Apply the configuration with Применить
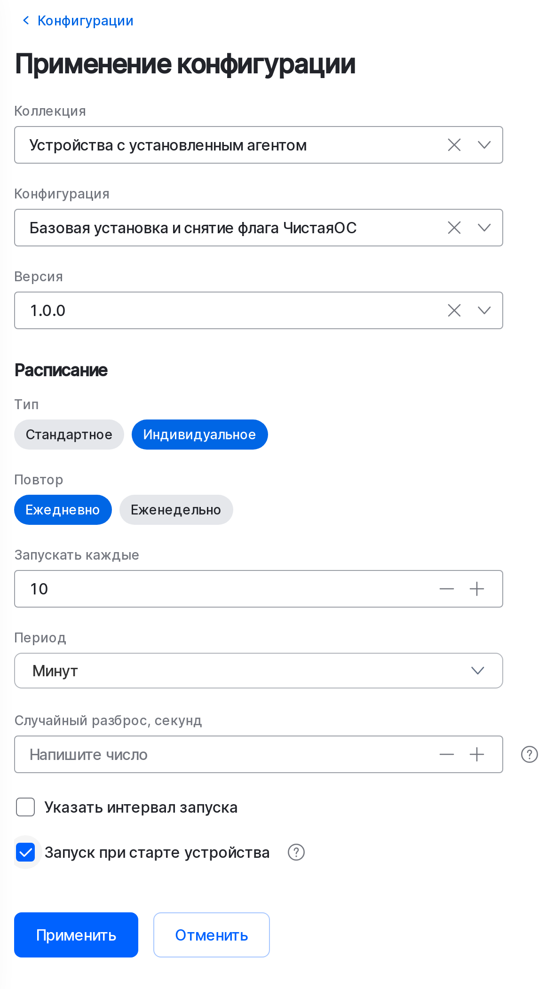554x989 pixels. tap(76, 934)
